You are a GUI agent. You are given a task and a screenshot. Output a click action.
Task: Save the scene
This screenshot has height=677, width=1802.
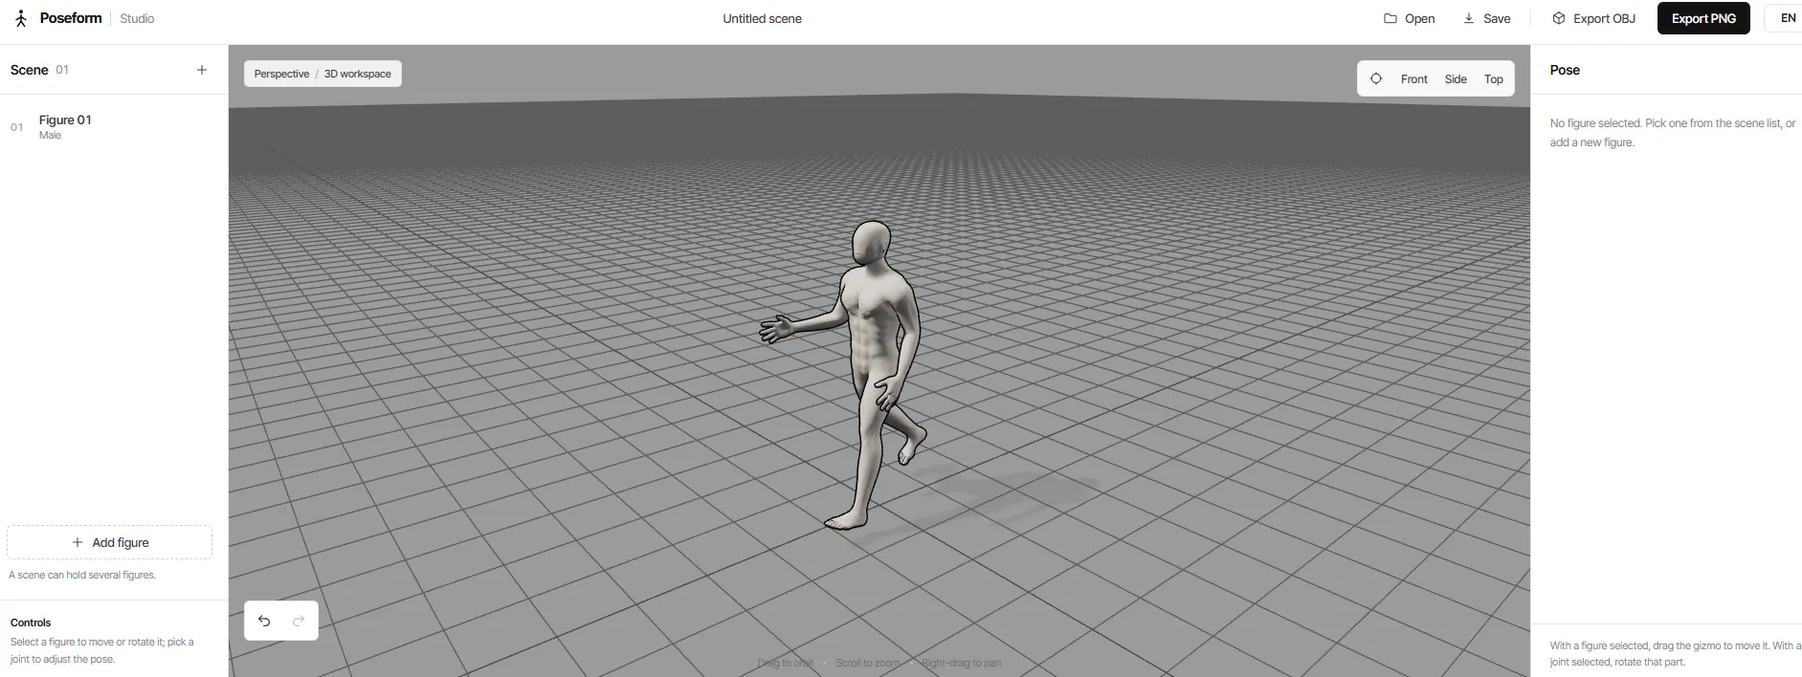(1486, 18)
